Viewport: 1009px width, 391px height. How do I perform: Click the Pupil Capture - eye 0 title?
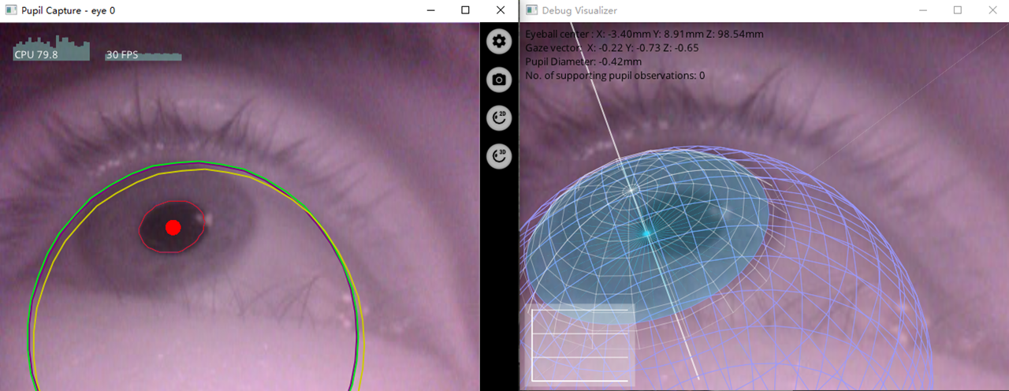[x=69, y=10]
